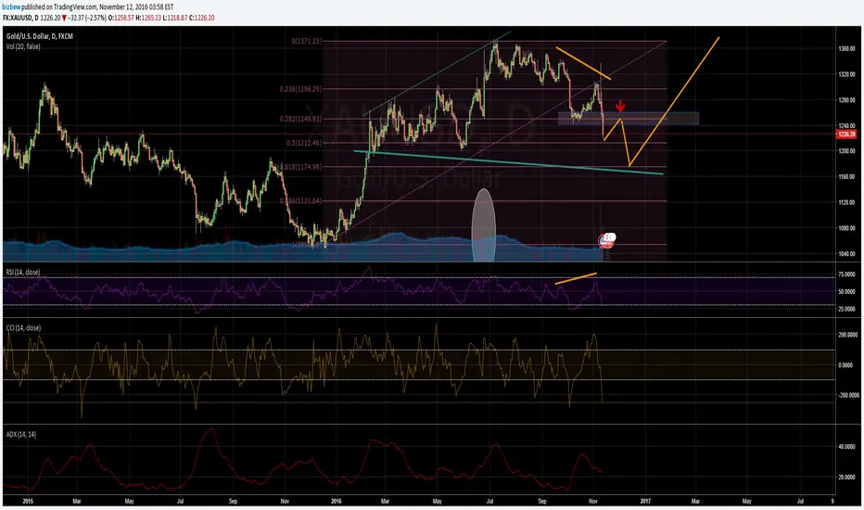Click the CCI 200.0000 axis label

(848, 335)
